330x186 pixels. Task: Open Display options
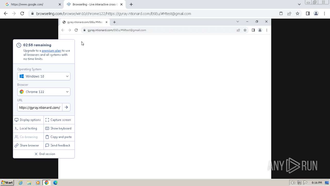point(28,120)
